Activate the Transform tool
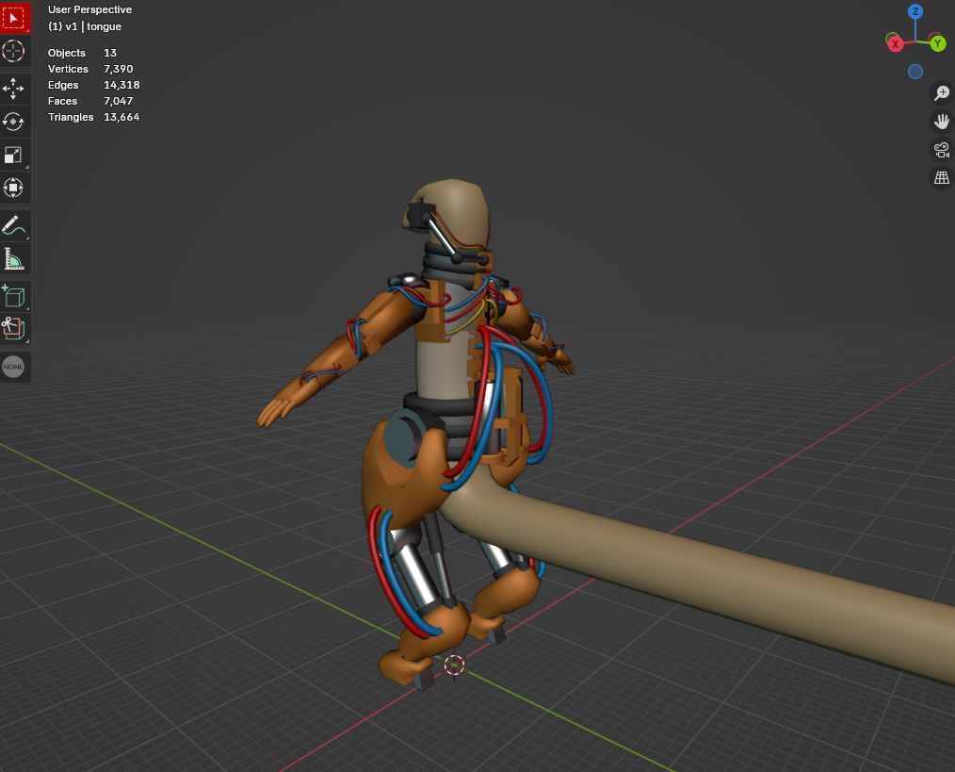Image resolution: width=955 pixels, height=772 pixels. 13,188
